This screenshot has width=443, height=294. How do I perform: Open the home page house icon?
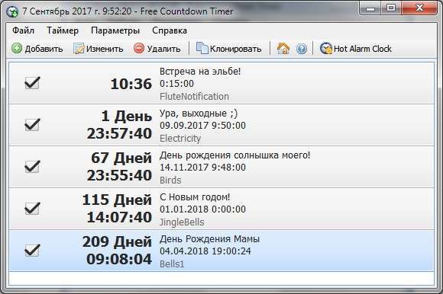pos(283,49)
